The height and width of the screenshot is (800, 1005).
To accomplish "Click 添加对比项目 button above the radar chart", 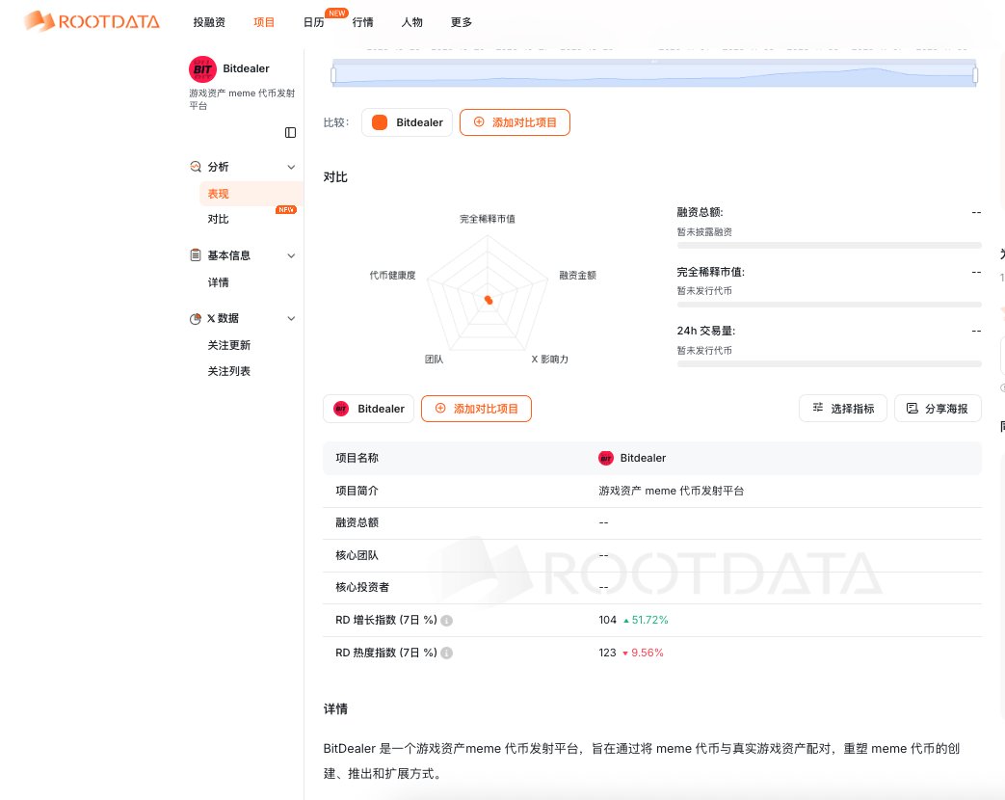I will pyautogui.click(x=515, y=122).
